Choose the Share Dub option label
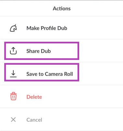The height and width of the screenshot is (131, 123). pyautogui.click(x=39, y=51)
